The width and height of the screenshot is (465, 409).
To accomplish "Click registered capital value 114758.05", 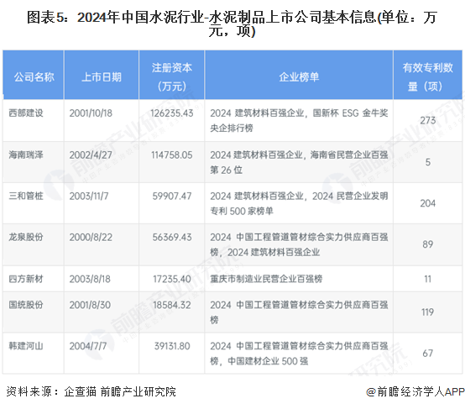I will [x=172, y=155].
